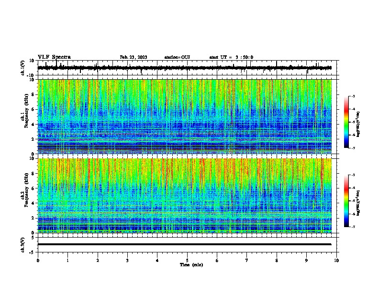Click the "Time (min)" axis title

(x=191, y=265)
